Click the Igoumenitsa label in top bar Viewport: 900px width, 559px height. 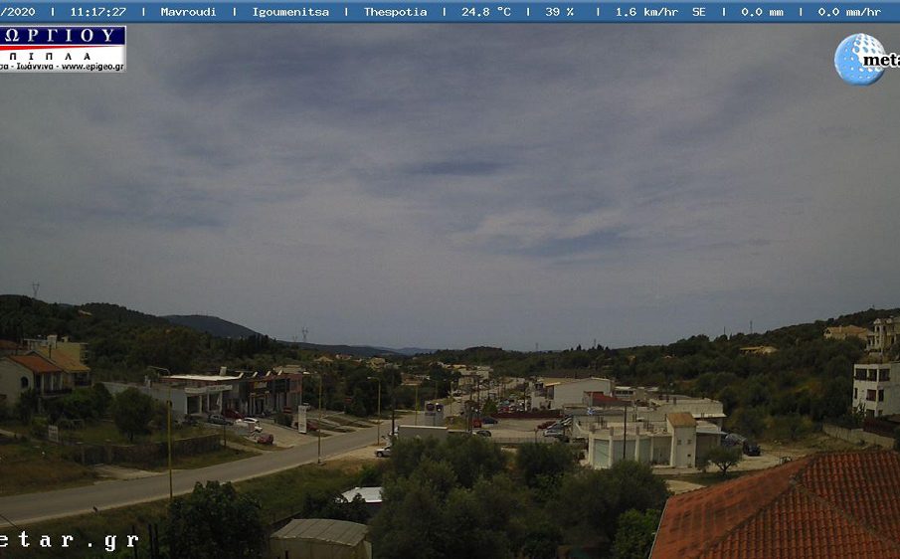click(x=289, y=12)
